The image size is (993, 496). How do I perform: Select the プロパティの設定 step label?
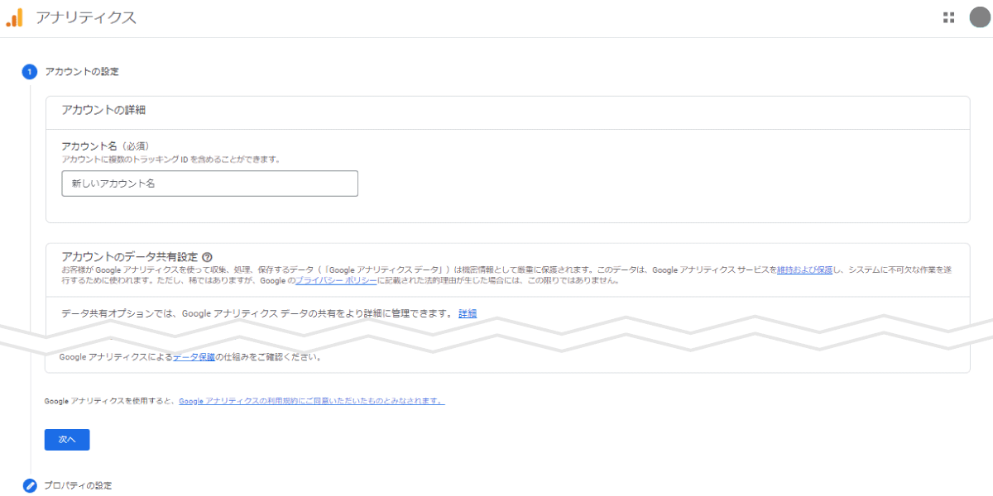coord(78,485)
